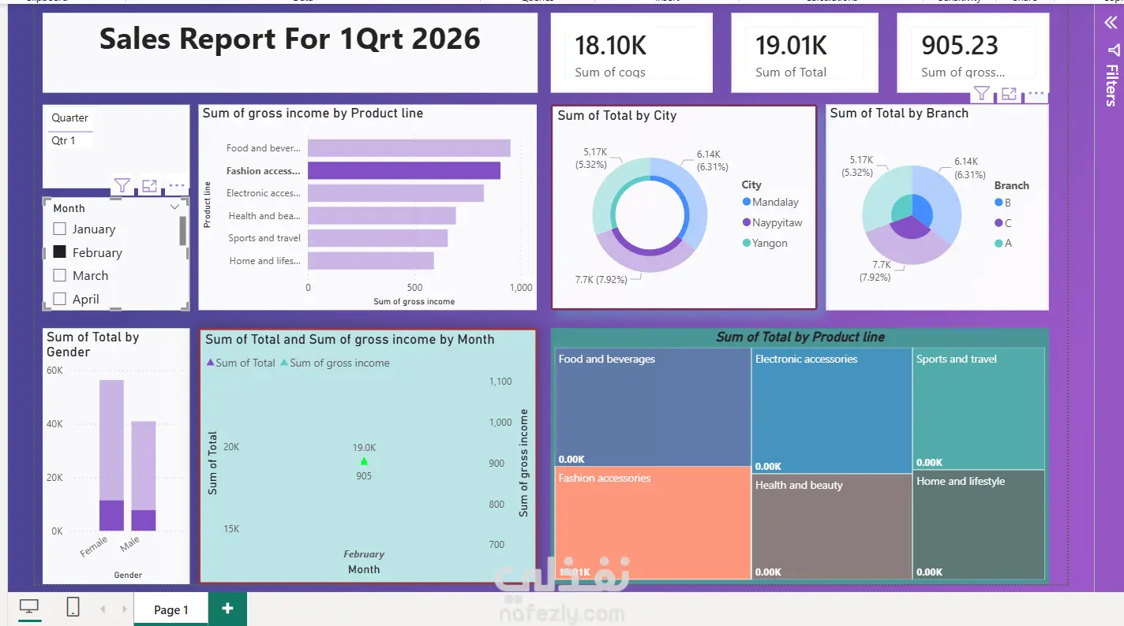Check the March checkbox
This screenshot has width=1124, height=626.
[59, 276]
